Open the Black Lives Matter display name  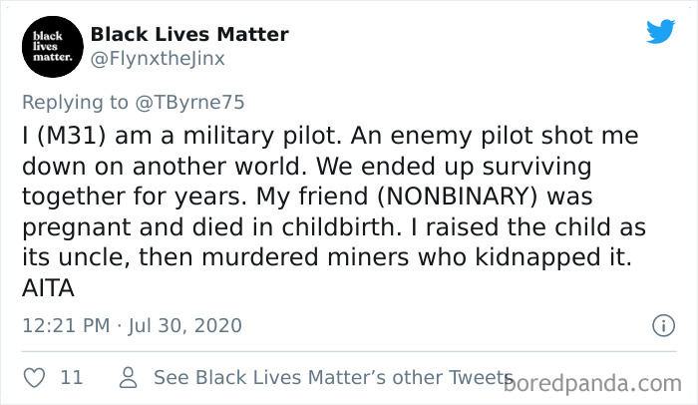click(189, 35)
